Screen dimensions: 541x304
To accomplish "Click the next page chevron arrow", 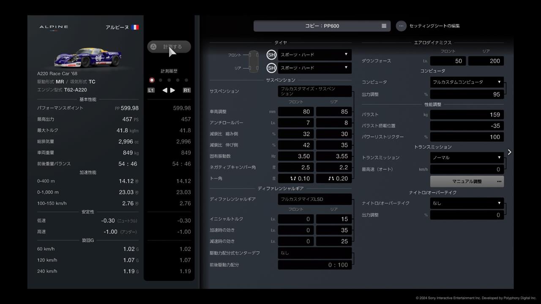I will 509,152.
